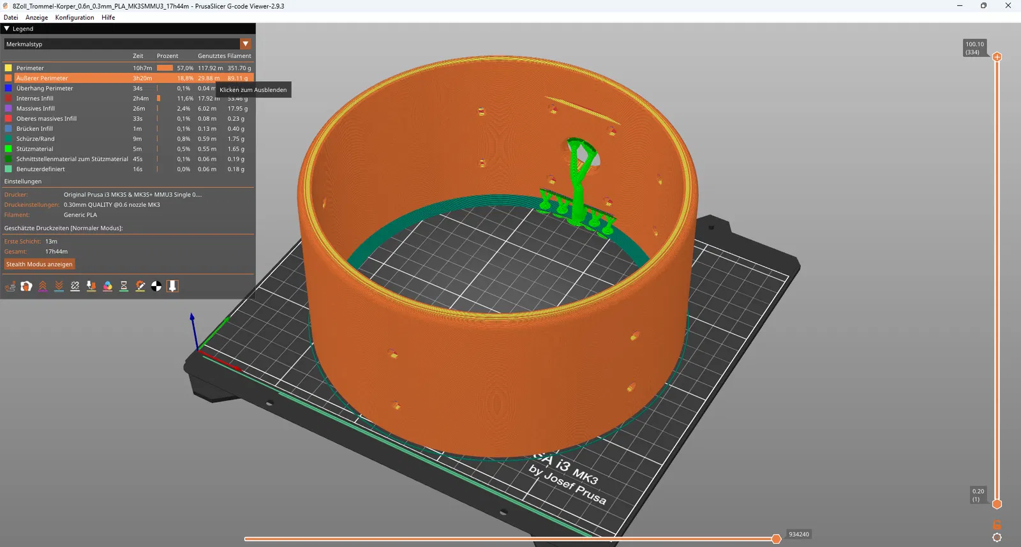Click the 0.20 (1) layer label
Screen dimensions: 1021x547
[978, 495]
